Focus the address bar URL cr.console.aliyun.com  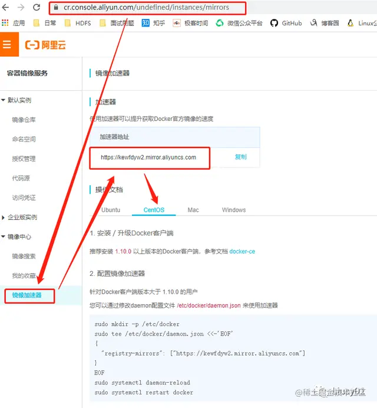pyautogui.click(x=146, y=7)
